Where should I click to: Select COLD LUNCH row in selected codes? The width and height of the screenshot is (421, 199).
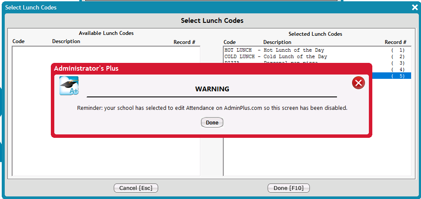coord(317,57)
